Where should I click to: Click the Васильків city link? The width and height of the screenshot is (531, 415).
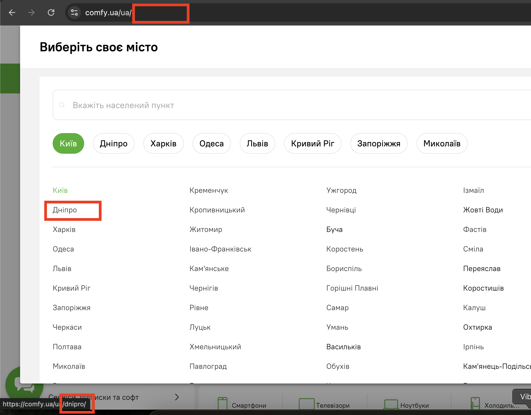pyautogui.click(x=344, y=347)
